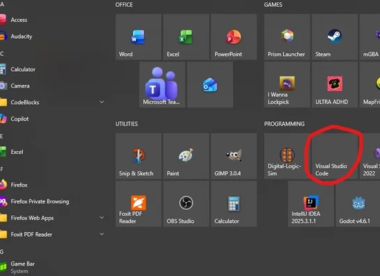Expand the CodeBlocks folder chevron
The height and width of the screenshot is (276, 380).
[102, 102]
